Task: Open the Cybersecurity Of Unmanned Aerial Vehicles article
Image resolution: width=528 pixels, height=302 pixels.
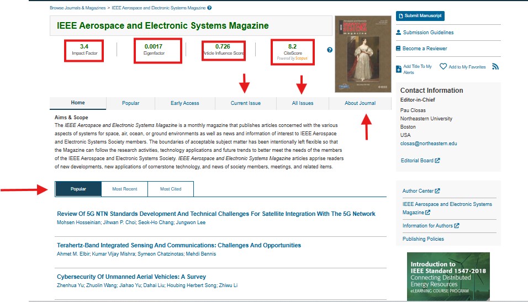Action: pos(131,277)
